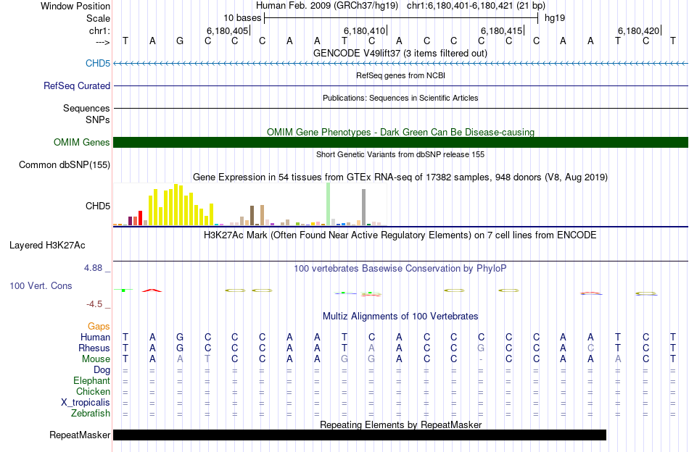Click the 6,180,420 ruler position
The width and height of the screenshot is (689, 452).
(x=639, y=30)
